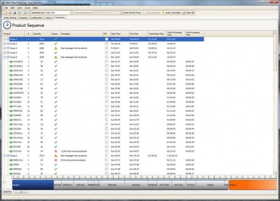Select the blue Group 1 block in timeline
This screenshot has height=201, width=280.
33,185
